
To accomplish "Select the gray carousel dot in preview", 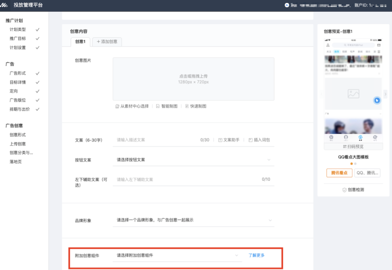I will coord(355,164).
